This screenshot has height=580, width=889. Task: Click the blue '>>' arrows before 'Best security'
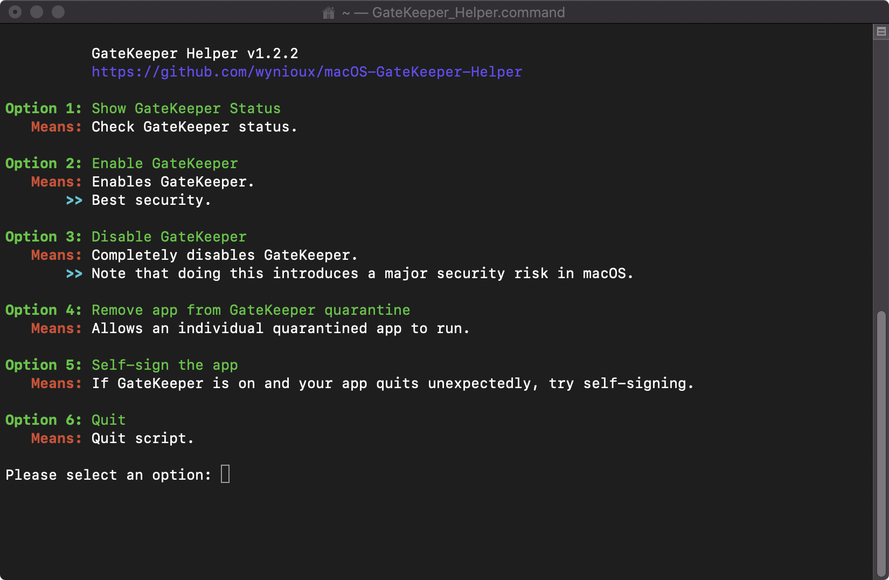[74, 201]
